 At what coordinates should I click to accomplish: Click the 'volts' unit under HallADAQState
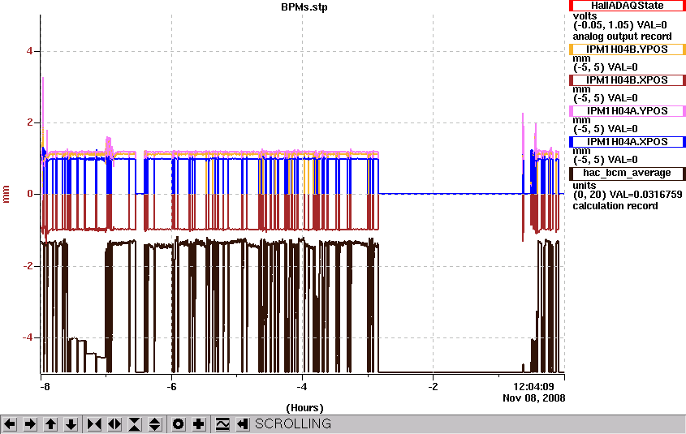585,16
